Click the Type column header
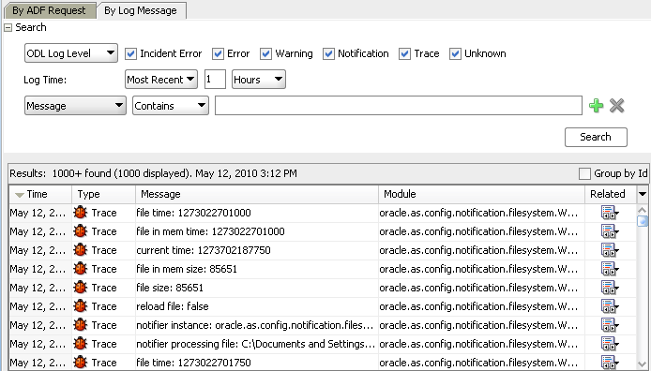The image size is (651, 371). tap(104, 194)
